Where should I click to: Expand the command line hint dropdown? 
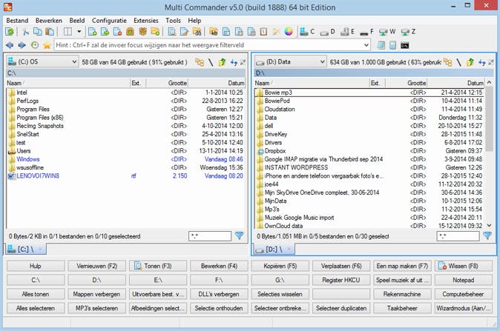(366, 45)
